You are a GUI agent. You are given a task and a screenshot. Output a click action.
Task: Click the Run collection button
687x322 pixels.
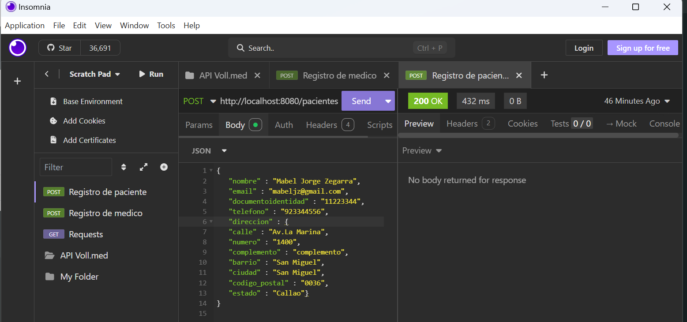[151, 74]
